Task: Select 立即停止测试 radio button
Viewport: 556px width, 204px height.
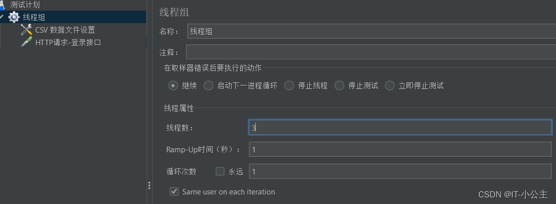Action: pos(390,85)
